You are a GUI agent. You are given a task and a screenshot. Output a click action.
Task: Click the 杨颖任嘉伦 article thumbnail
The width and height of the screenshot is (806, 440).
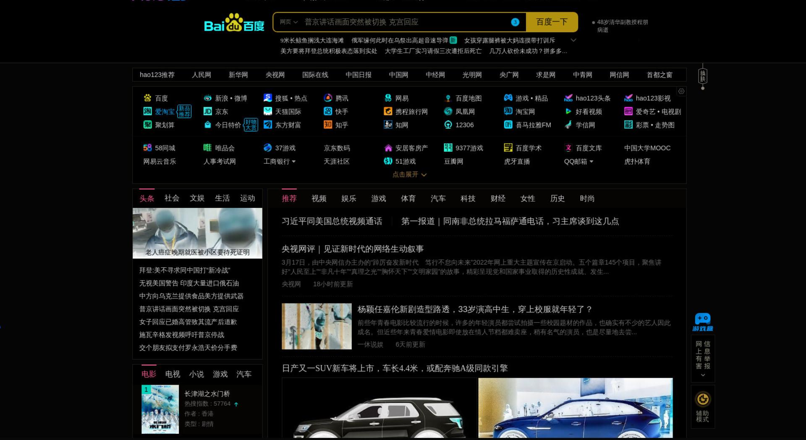317,326
